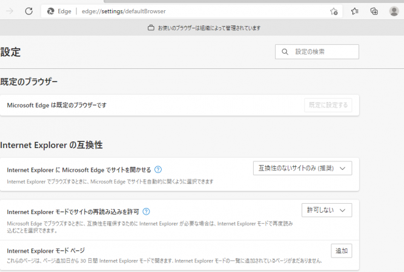Click the address bar URL edge://settings/defaultBrowser

(124, 11)
